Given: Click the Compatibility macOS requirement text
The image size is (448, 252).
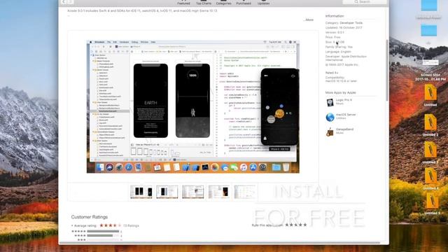Looking at the screenshot, I should click(x=341, y=79).
